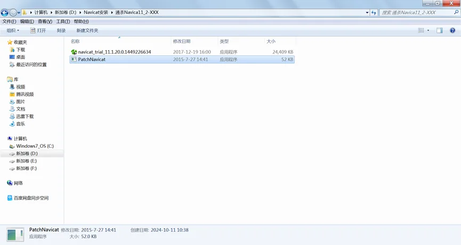Click the magnifier search icon

456,12
